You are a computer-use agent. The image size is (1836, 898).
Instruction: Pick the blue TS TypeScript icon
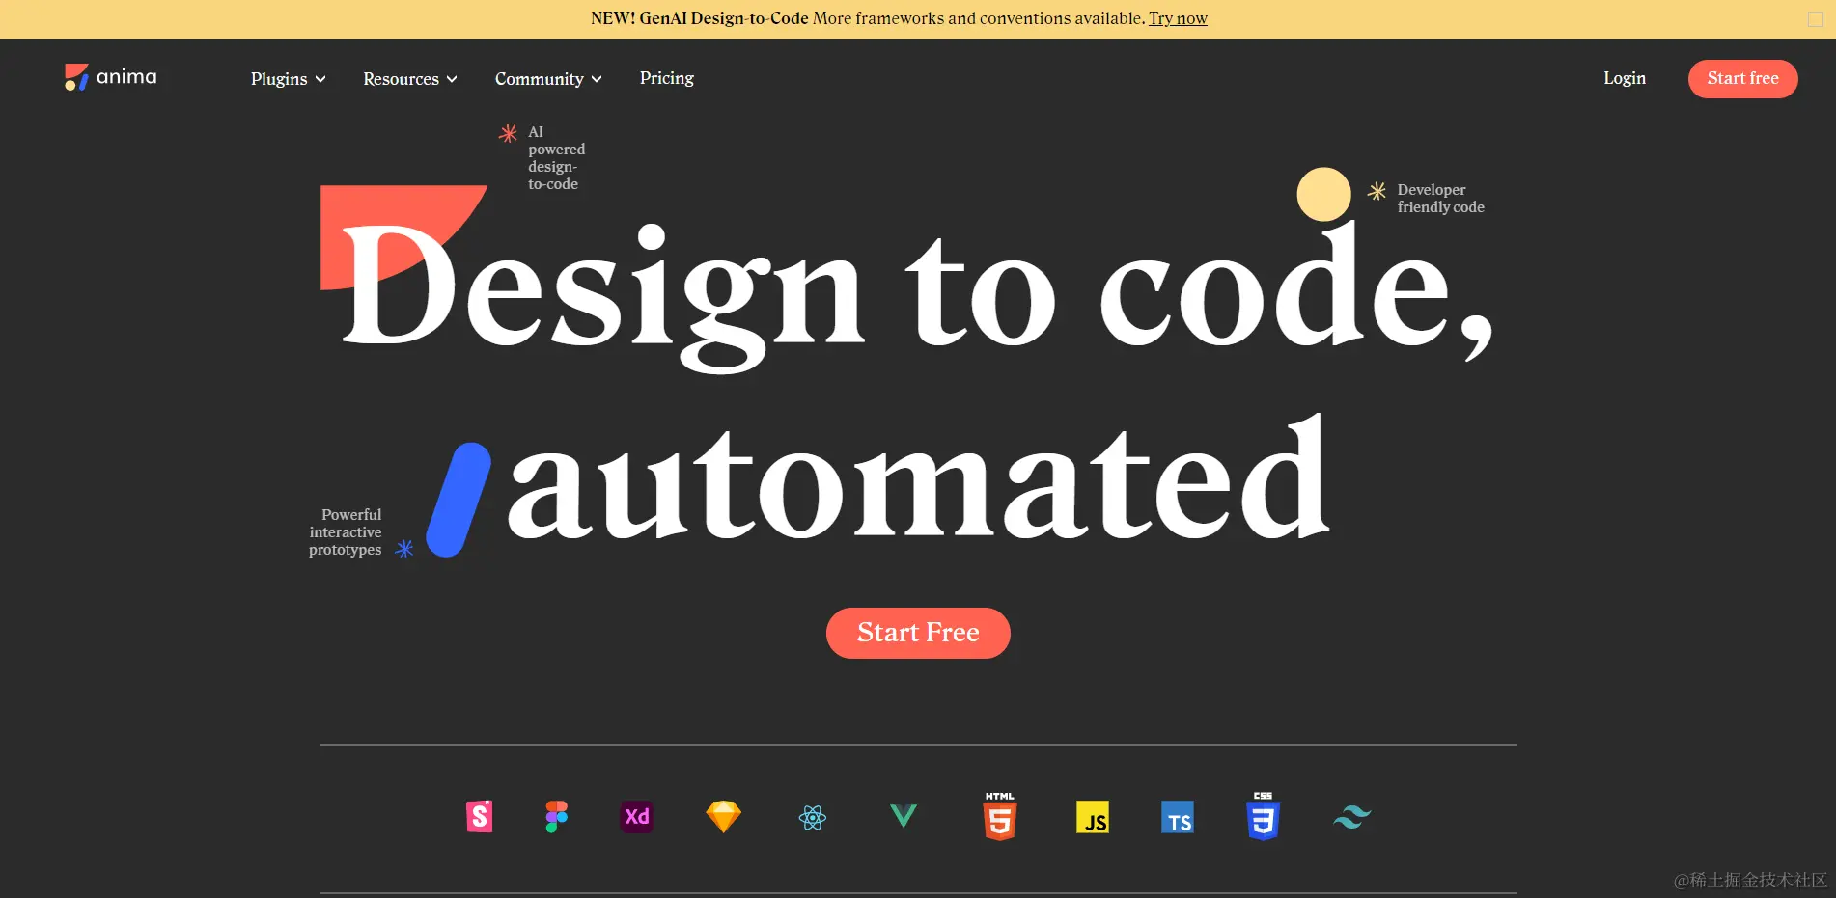[1178, 817]
